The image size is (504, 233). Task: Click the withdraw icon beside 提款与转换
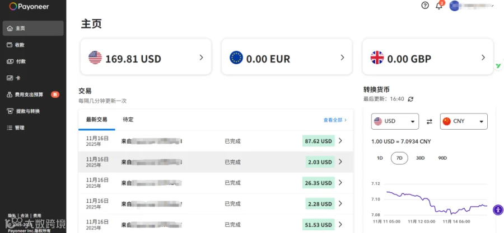10,111
